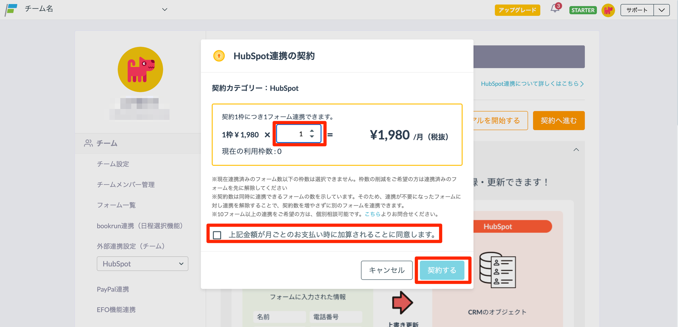678x327 pixels.
Task: Click the 現在の利用枠数:0 text
Action: [252, 151]
